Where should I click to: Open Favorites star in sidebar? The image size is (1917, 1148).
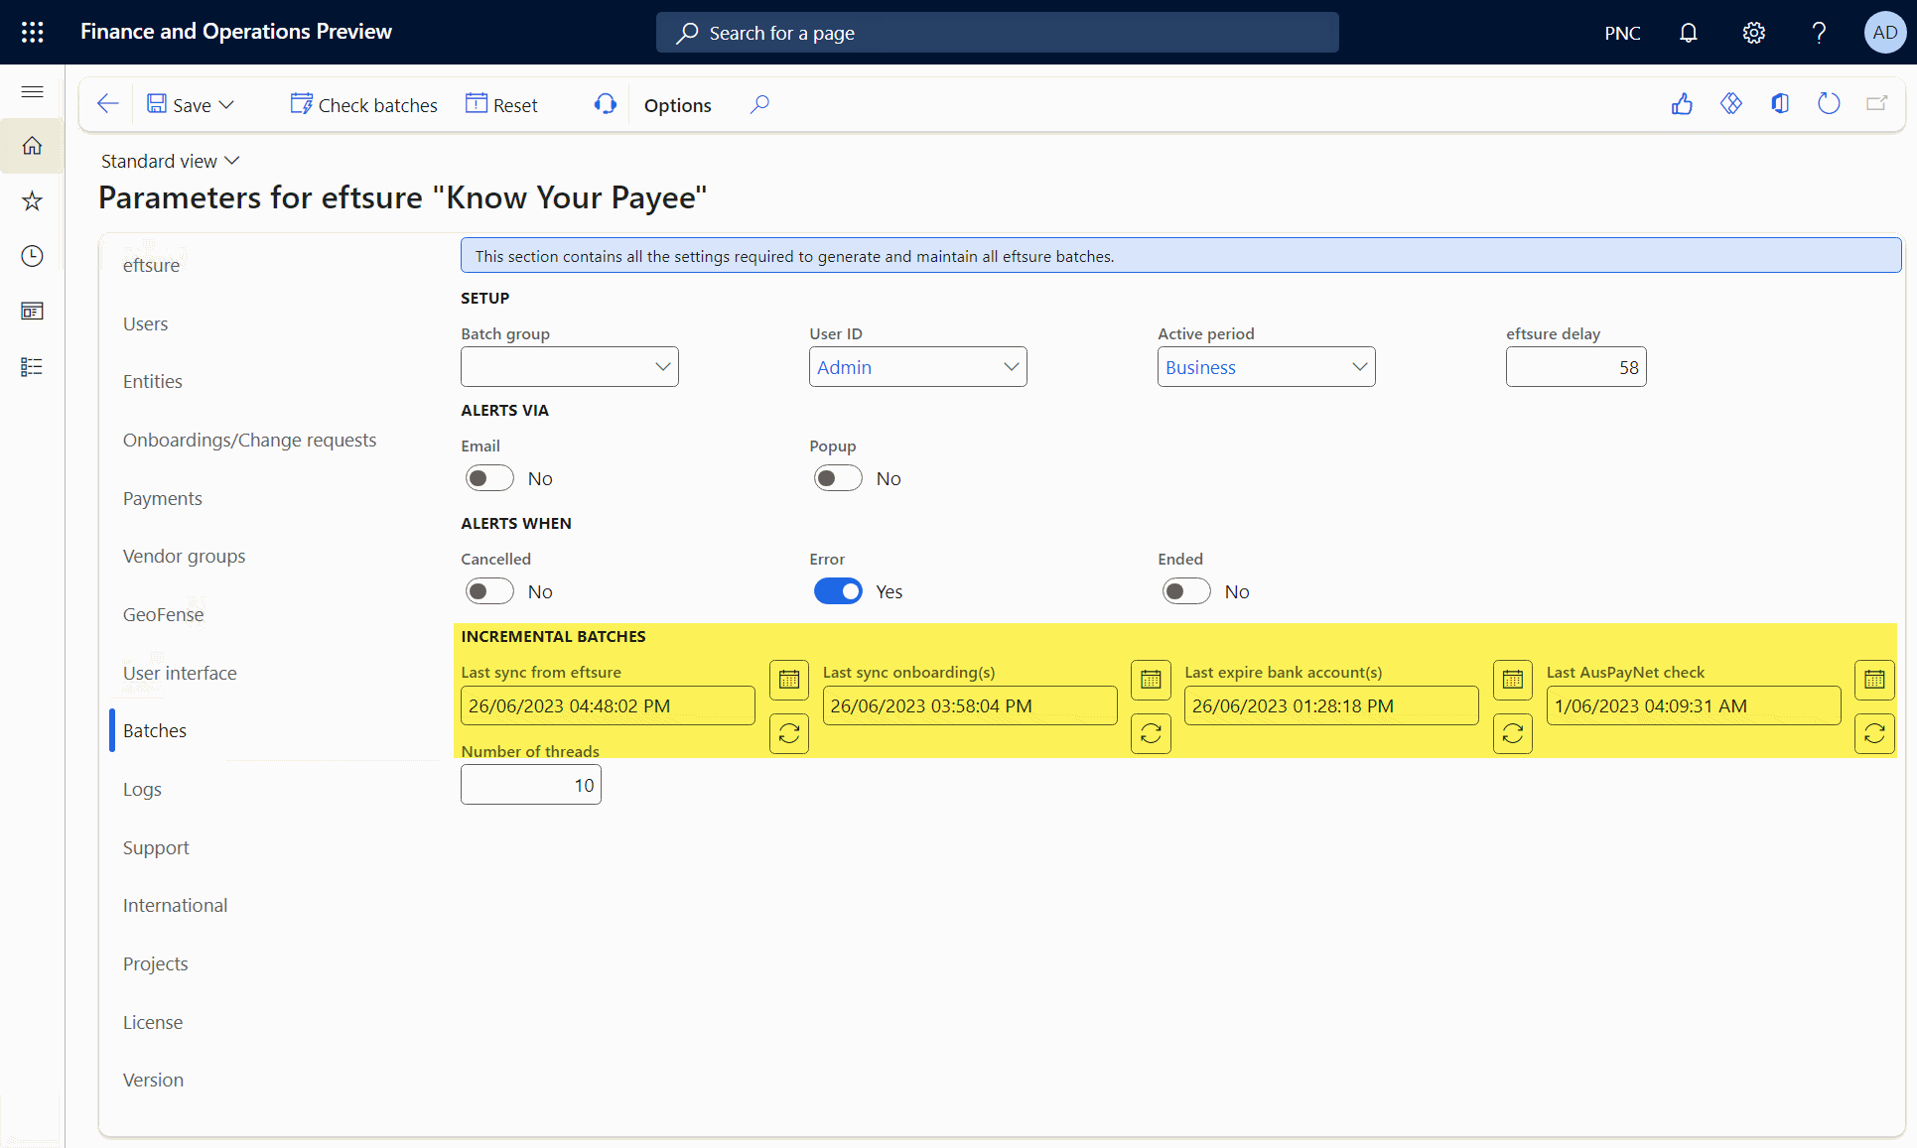[x=33, y=201]
